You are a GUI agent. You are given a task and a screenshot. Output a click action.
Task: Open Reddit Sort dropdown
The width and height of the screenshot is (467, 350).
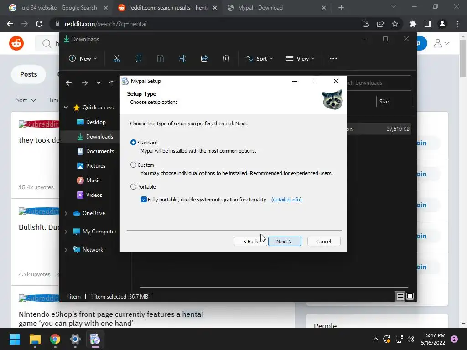pyautogui.click(x=26, y=100)
